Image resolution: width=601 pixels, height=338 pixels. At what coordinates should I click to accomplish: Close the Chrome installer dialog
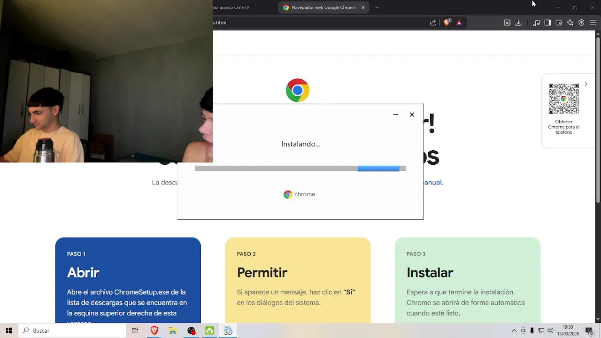click(412, 115)
